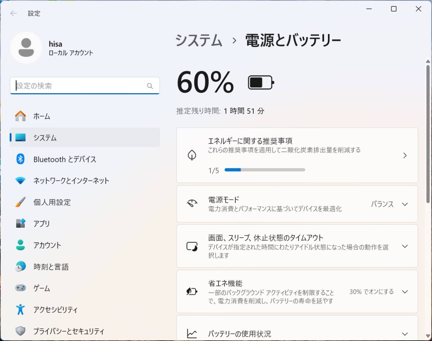
Task: Click the Personalization paintbrush icon
Action: 21,202
